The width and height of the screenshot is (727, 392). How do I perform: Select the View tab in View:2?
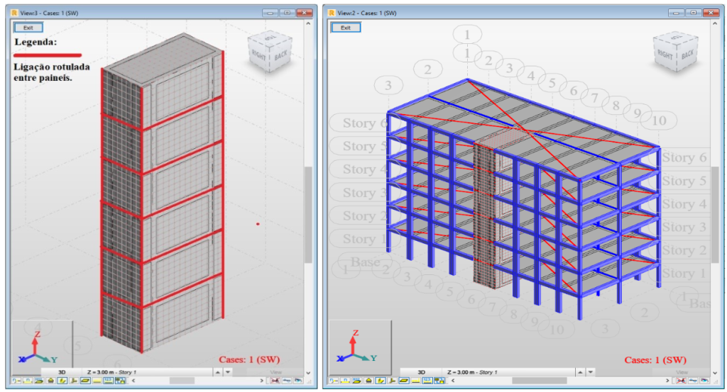tap(682, 372)
